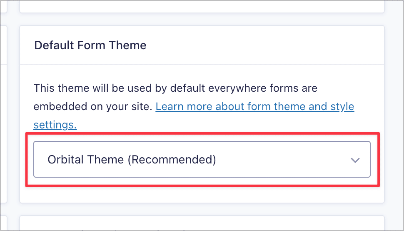Image resolution: width=404 pixels, height=231 pixels.
Task: Click the "Orbital Theme (Recommended)" selected value text
Action: (132, 159)
